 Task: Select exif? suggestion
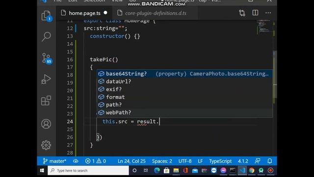pyautogui.click(x=184, y=89)
